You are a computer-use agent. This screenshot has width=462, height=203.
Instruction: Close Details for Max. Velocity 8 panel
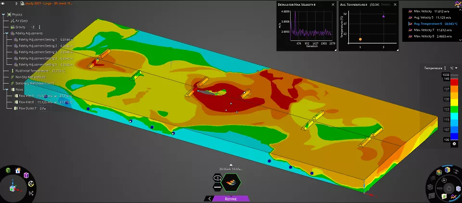click(333, 4)
